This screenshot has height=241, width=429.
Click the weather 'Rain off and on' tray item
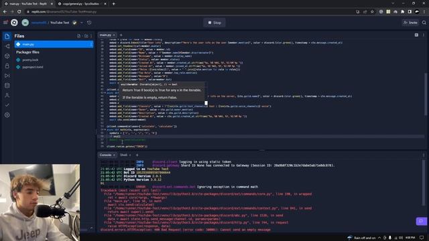click(x=361, y=238)
